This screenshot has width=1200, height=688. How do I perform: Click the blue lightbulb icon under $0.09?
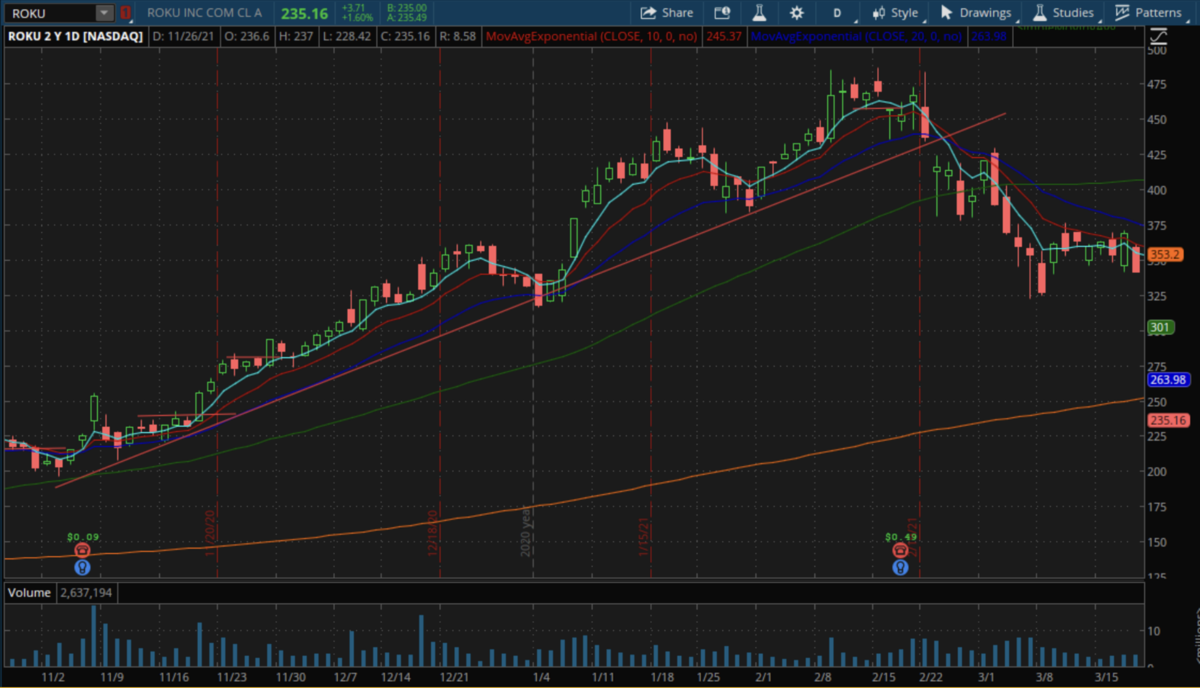point(82,567)
